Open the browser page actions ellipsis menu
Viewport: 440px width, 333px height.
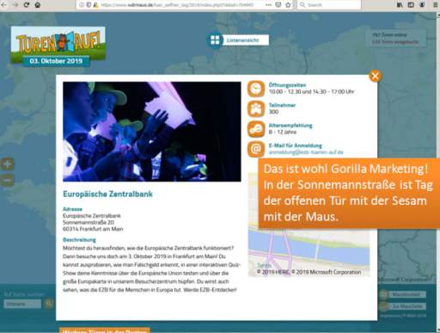pyautogui.click(x=268, y=4)
